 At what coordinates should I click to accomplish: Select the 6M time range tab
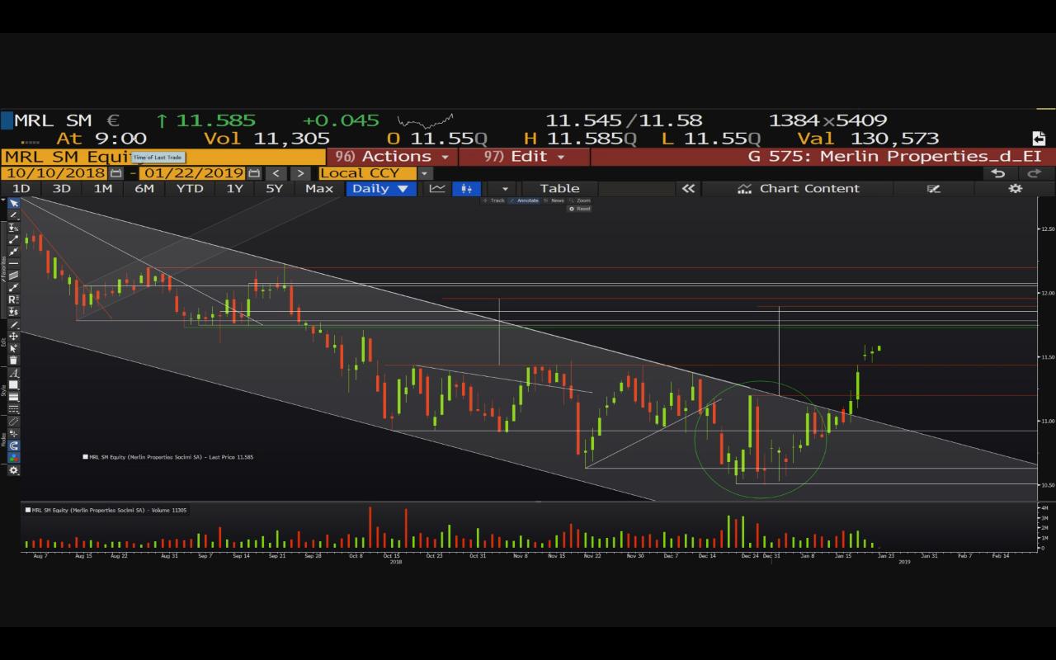click(x=144, y=189)
